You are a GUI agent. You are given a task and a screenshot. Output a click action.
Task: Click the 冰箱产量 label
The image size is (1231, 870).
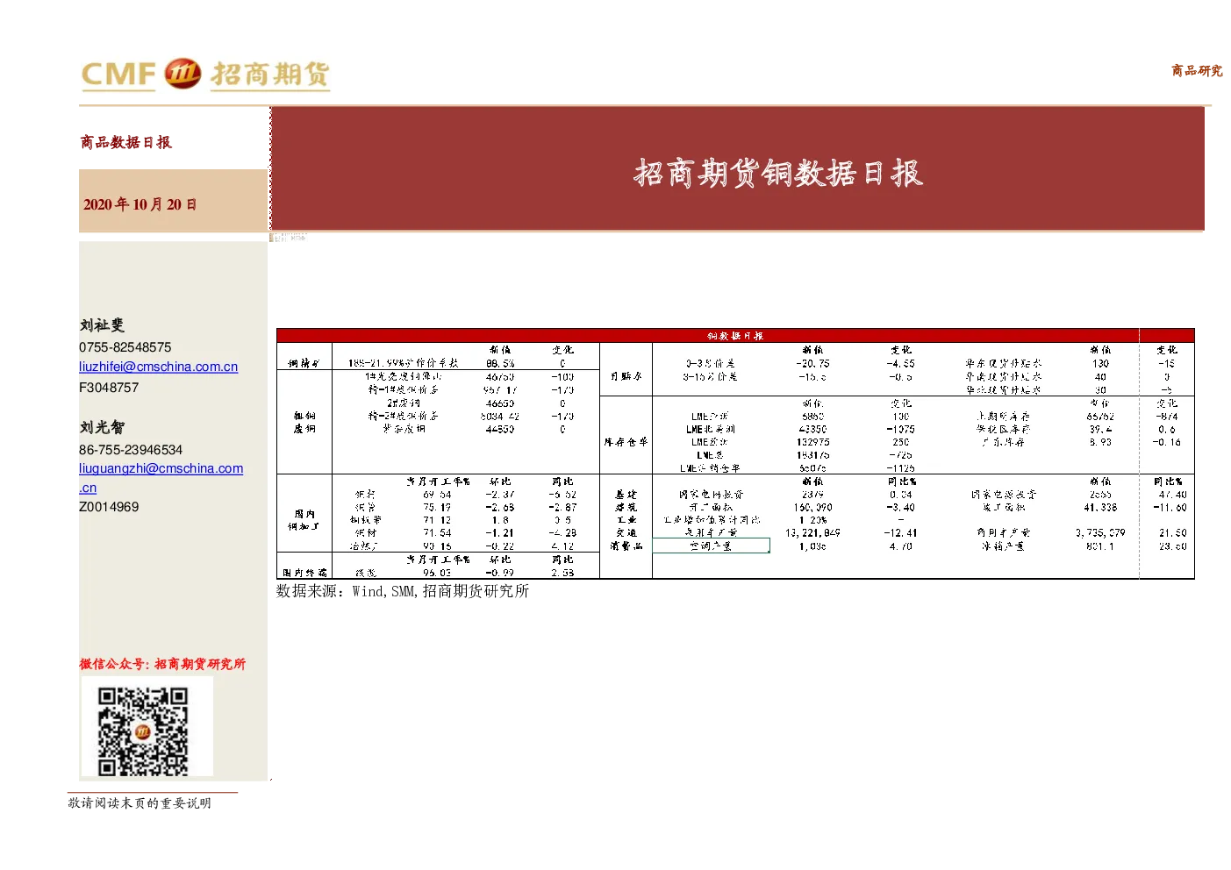(x=1004, y=546)
